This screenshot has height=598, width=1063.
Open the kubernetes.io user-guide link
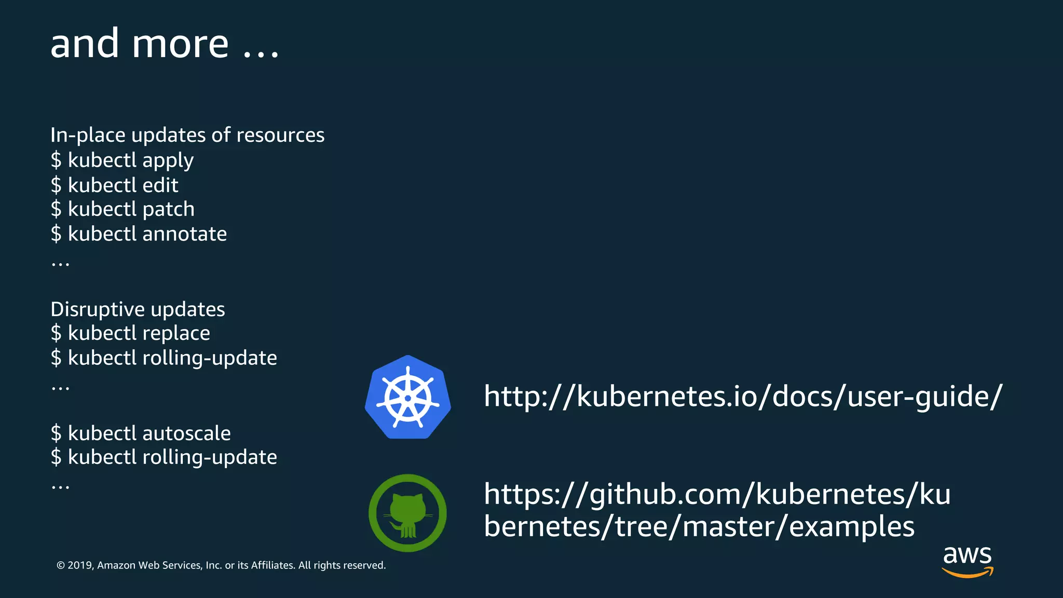742,397
